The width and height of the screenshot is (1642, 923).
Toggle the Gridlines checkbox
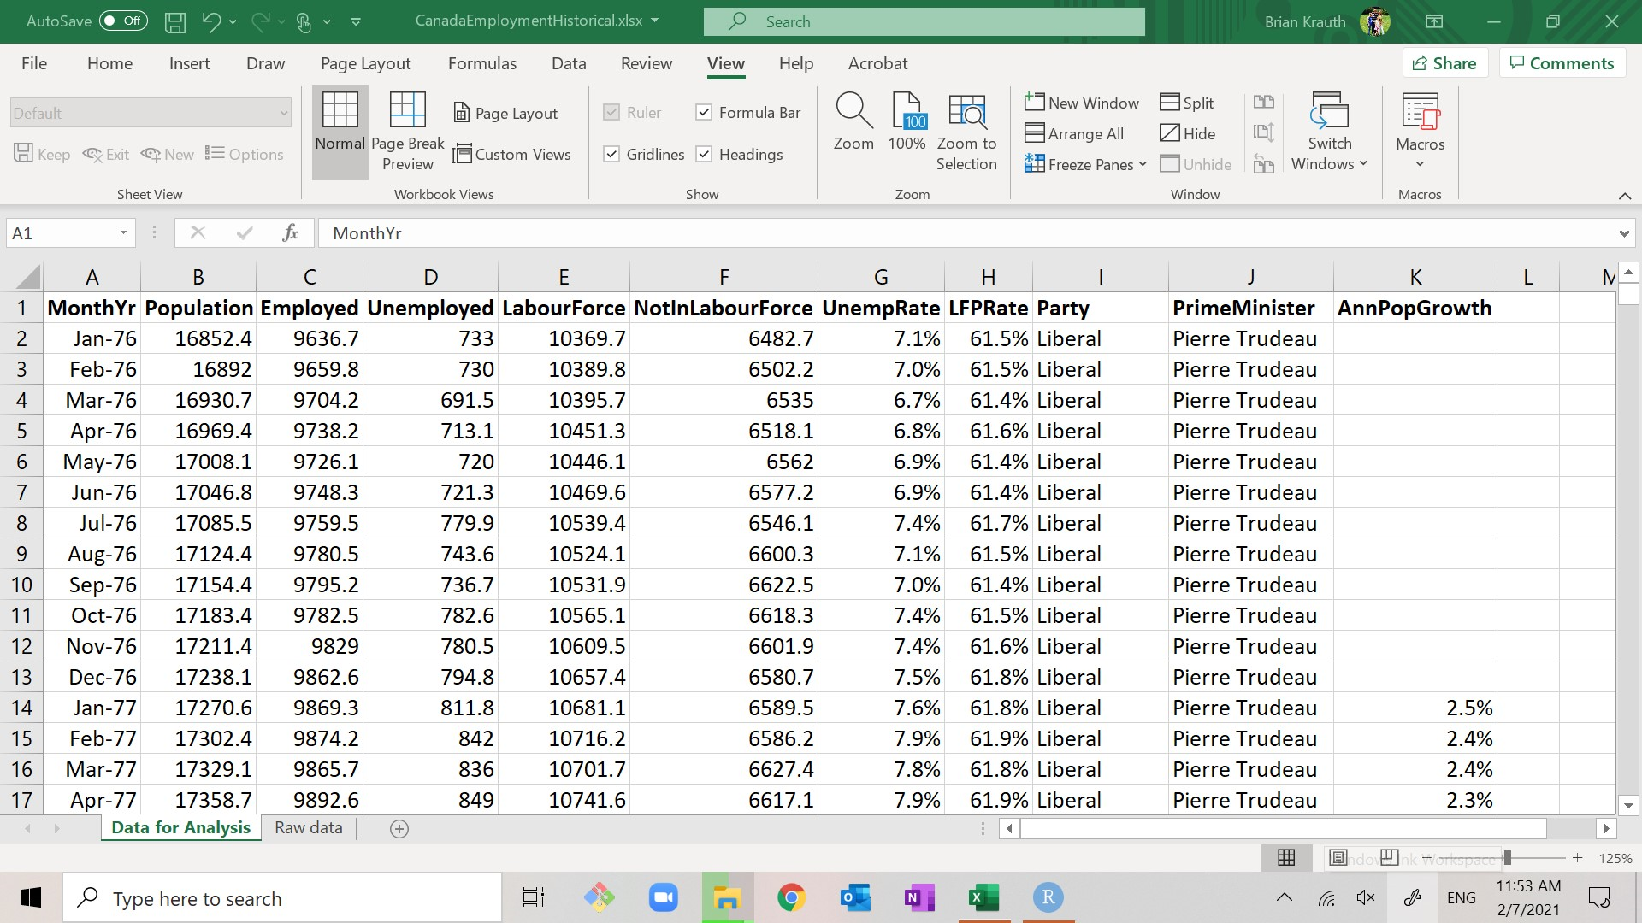(612, 153)
